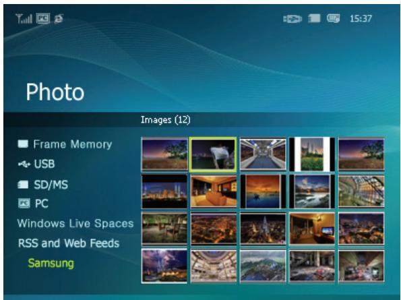This screenshot has height=300, width=401.
Task: Open the rocky stream landscape thumbnail
Action: coord(312,191)
